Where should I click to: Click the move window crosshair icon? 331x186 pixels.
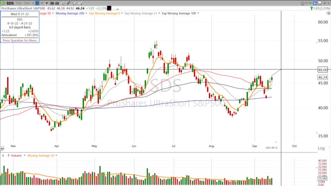[325, 3]
